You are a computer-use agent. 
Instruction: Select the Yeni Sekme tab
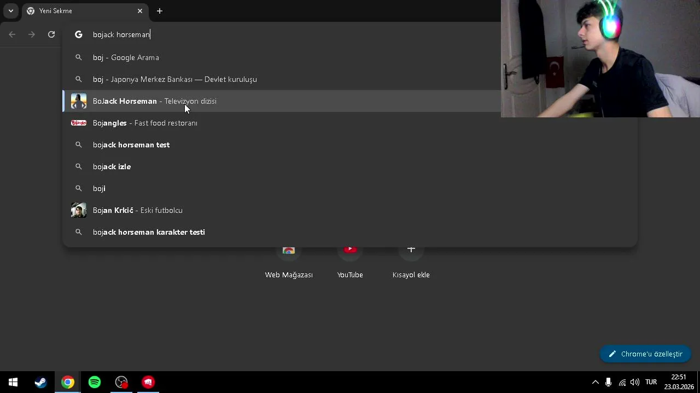[x=84, y=11]
